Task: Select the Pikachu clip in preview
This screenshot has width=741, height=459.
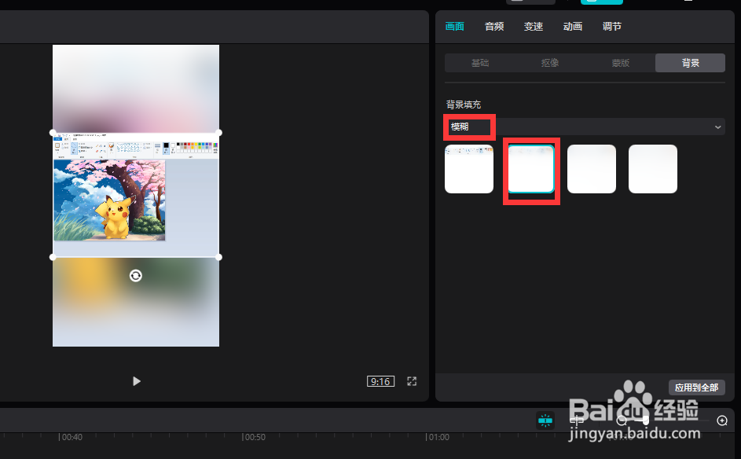Action: (x=136, y=195)
